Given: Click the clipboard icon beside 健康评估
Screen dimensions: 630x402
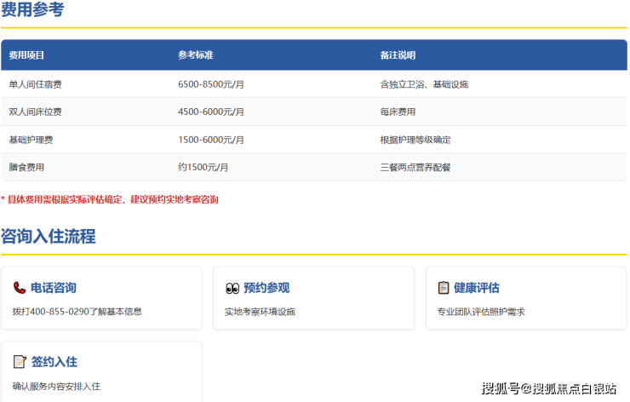Looking at the screenshot, I should (444, 288).
